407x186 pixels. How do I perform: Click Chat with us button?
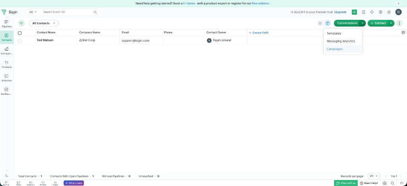pos(346,183)
